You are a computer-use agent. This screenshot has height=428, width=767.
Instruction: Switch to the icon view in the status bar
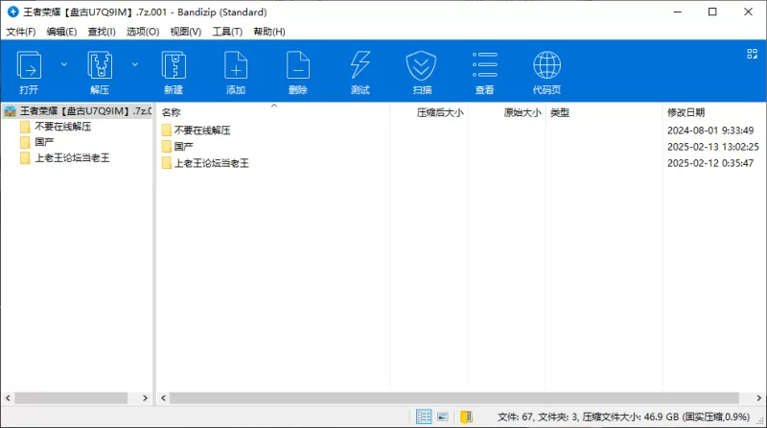tap(443, 416)
